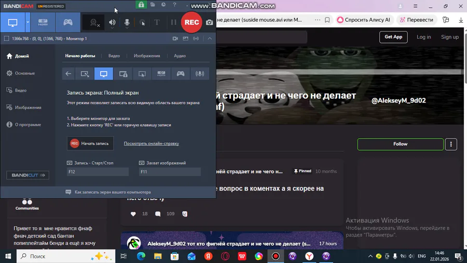The width and height of the screenshot is (467, 263).
Task: Click the F12 record hotkey field
Action: (x=98, y=172)
